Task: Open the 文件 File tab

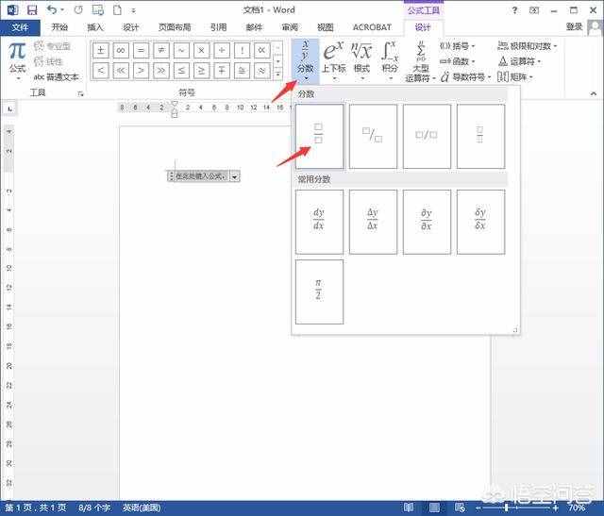Action: point(20,27)
